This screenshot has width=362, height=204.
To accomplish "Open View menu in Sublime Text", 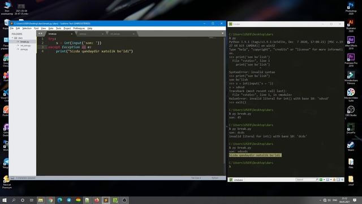I will [43, 28].
